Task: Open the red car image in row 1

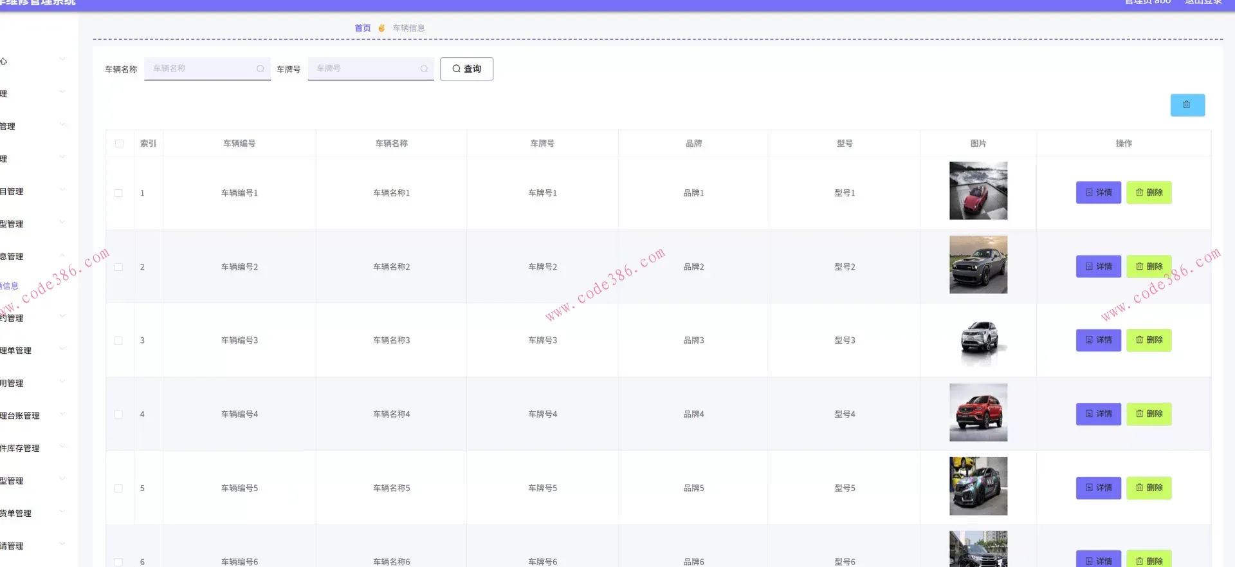Action: pos(978,191)
